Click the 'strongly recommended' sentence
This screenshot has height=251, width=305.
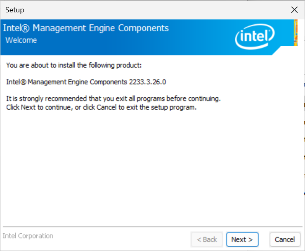tap(113, 99)
